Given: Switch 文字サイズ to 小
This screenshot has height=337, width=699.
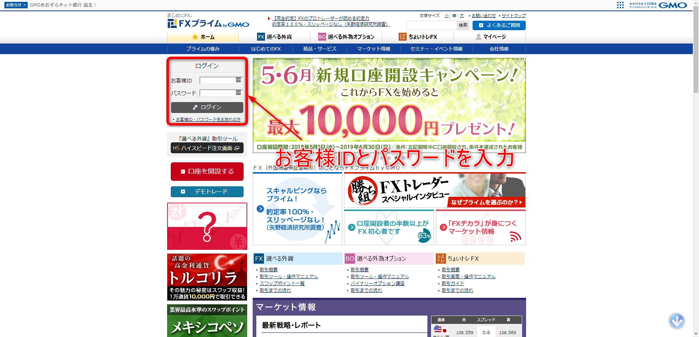Looking at the screenshot, I should (447, 16).
